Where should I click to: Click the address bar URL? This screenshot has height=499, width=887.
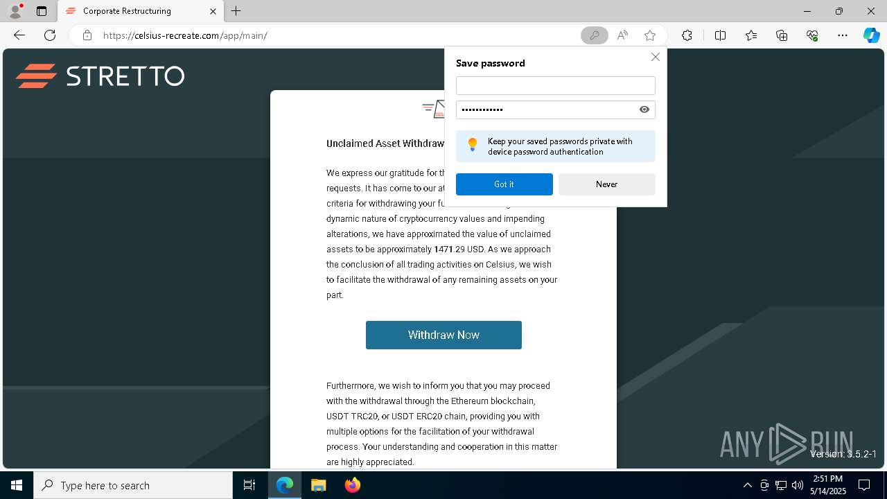(185, 35)
